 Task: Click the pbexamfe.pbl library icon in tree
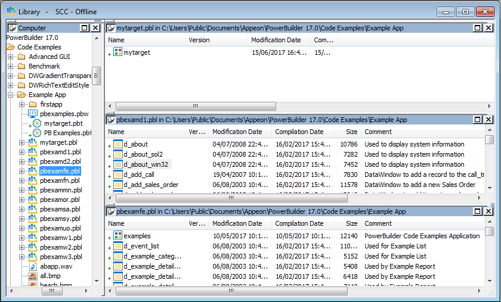[x=33, y=171]
